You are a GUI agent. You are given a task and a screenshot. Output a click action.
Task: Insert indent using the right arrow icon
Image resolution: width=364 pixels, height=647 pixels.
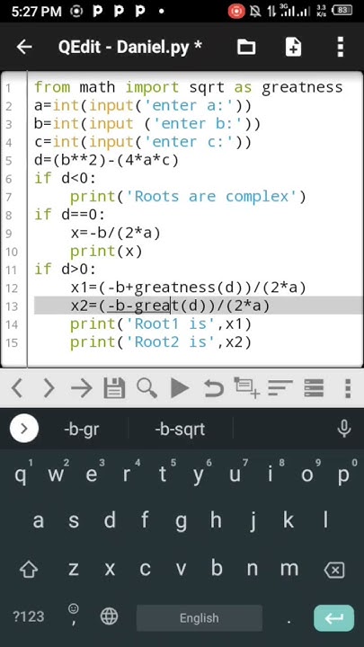[81, 388]
